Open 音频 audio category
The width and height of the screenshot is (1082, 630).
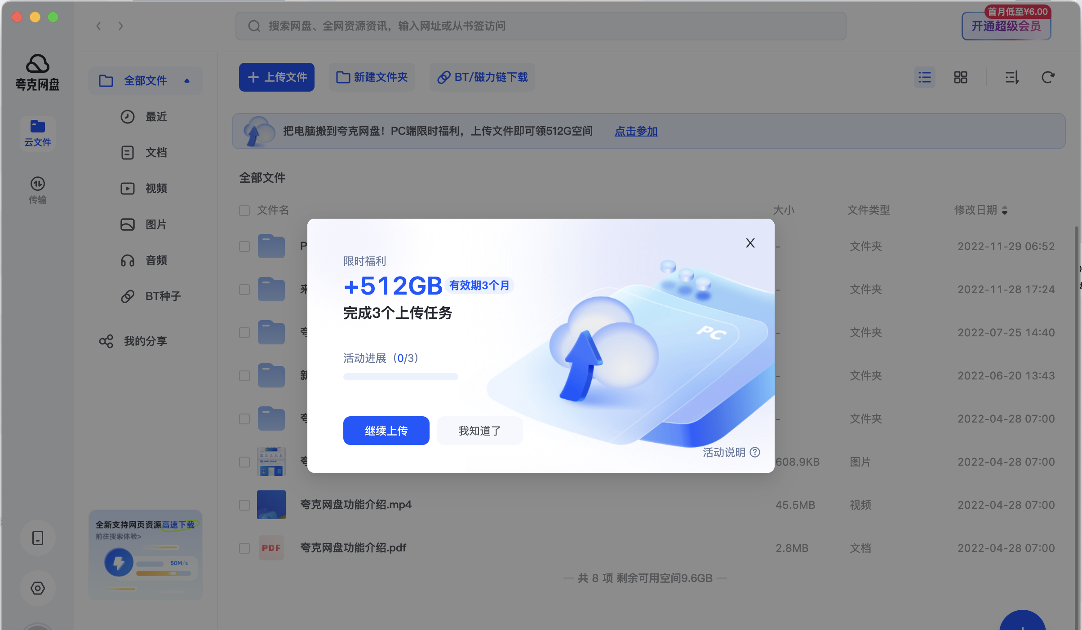coord(144,260)
